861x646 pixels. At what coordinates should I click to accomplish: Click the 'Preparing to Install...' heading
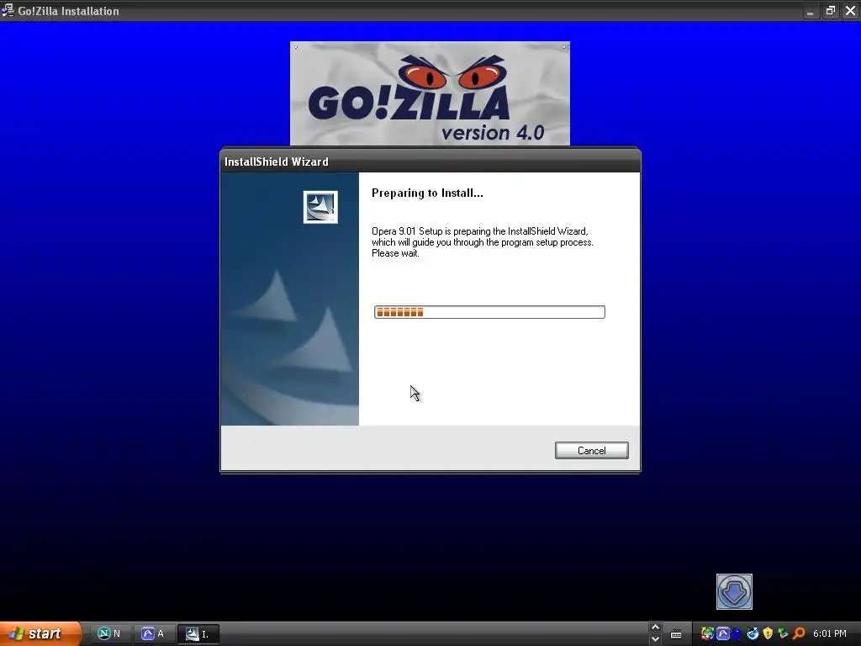point(427,193)
